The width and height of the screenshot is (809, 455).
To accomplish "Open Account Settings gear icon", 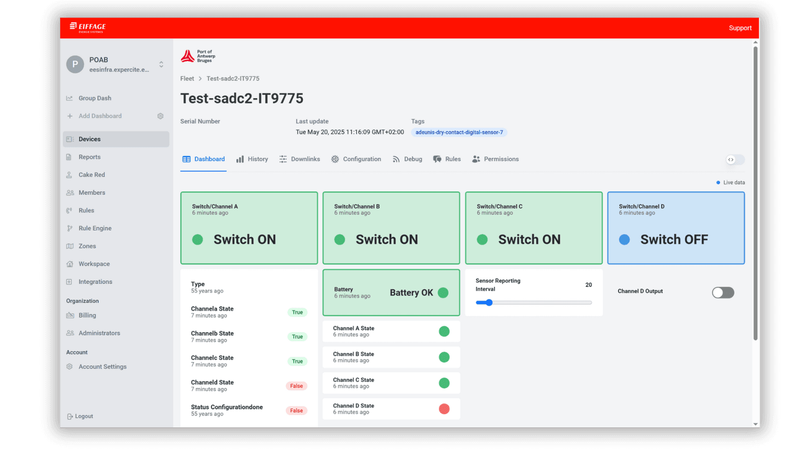I will coord(69,367).
